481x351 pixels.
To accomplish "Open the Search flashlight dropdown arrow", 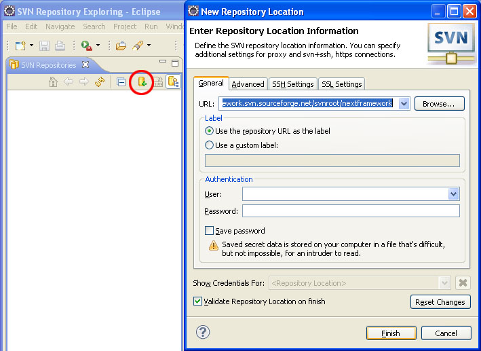I will tap(149, 45).
